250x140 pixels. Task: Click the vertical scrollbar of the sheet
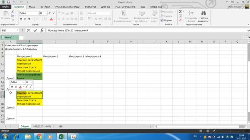[x=248, y=82]
